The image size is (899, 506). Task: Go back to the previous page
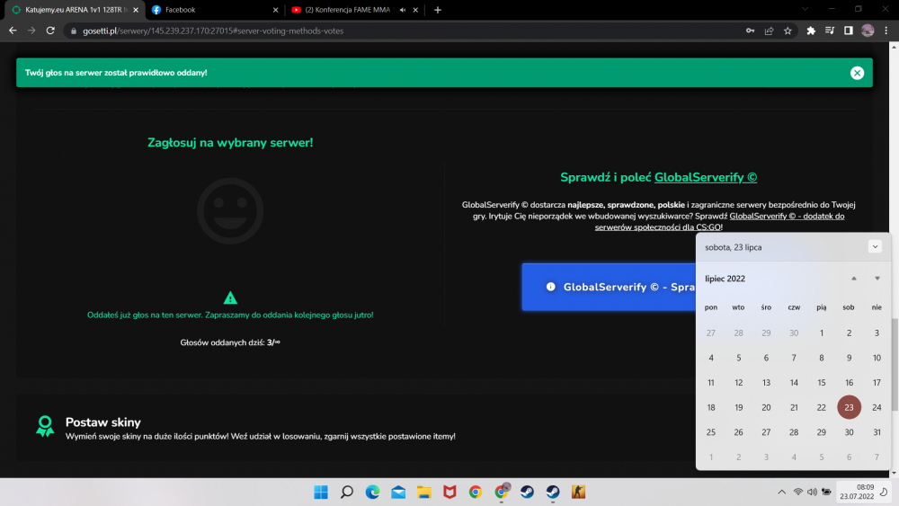(13, 31)
